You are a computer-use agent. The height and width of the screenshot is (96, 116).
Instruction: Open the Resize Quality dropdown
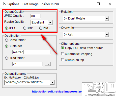coord(50,22)
